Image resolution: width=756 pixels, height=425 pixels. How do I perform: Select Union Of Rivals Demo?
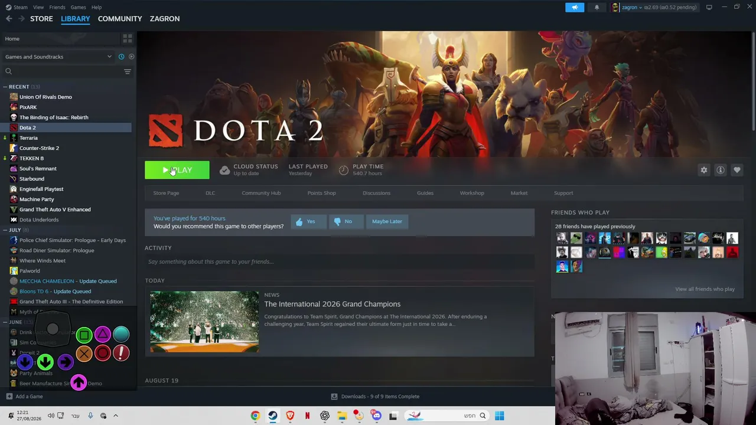[45, 97]
